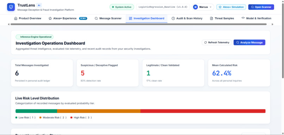Image resolution: width=284 pixels, height=135 pixels.
Task: Click the AI badge beside TrustLens
Action: tap(39, 5)
